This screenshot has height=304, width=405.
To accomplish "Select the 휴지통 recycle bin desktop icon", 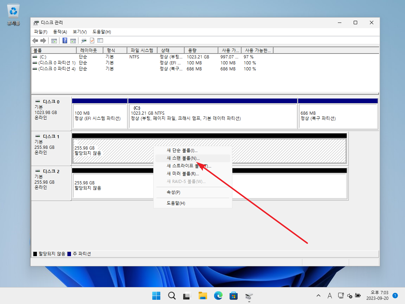I will coord(13,15).
